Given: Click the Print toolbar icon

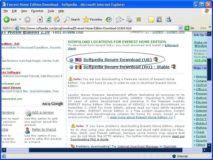Looking at the screenshot, I should coord(129,19).
